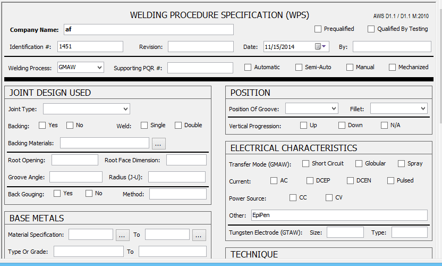Click the Supporting PQR # field
This screenshot has width=442, height=266.
(x=200, y=68)
